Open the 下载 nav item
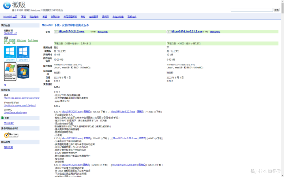Screen dimensions: 284x177 (23, 17)
